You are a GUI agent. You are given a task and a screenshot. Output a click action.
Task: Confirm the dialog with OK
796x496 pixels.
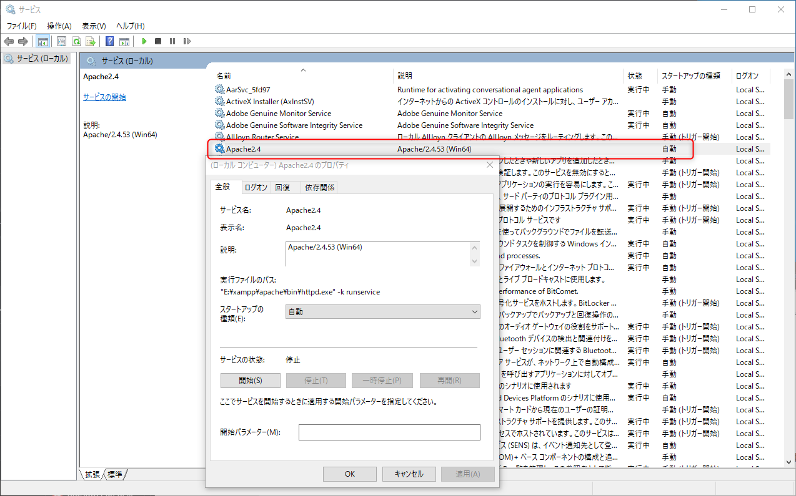(x=350, y=474)
